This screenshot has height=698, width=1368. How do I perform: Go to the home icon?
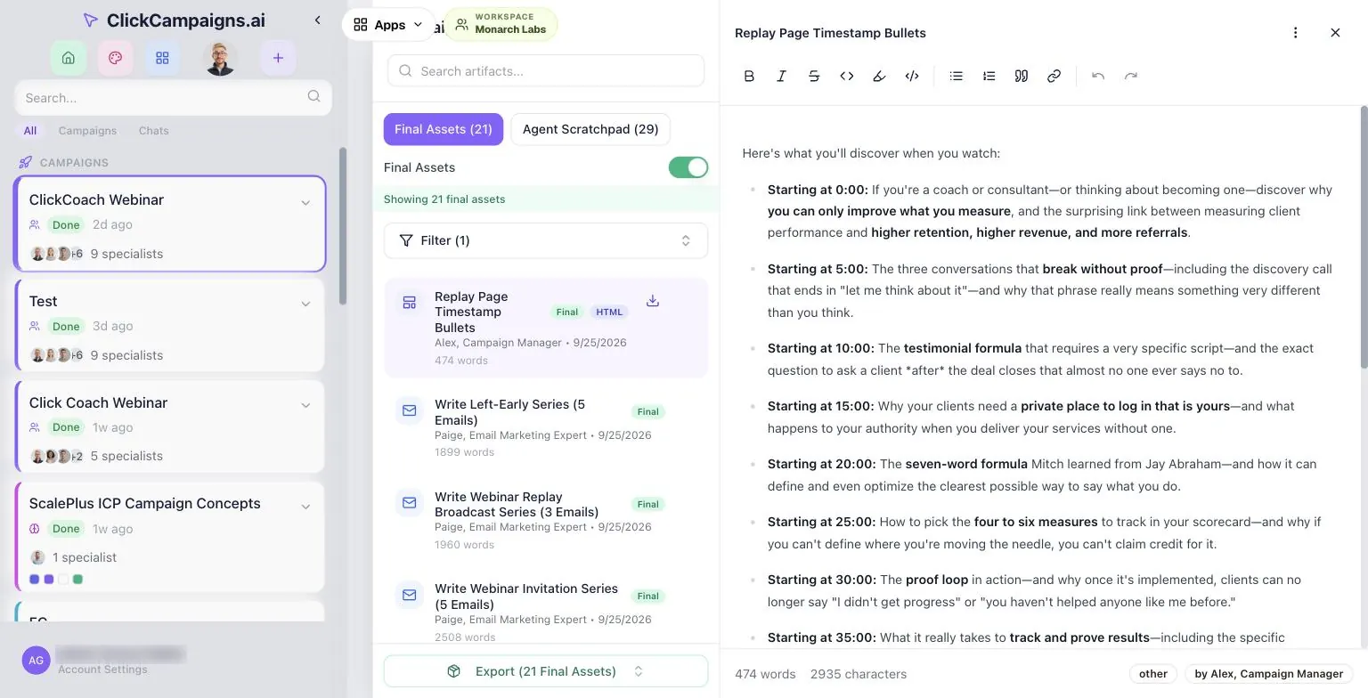coord(69,58)
